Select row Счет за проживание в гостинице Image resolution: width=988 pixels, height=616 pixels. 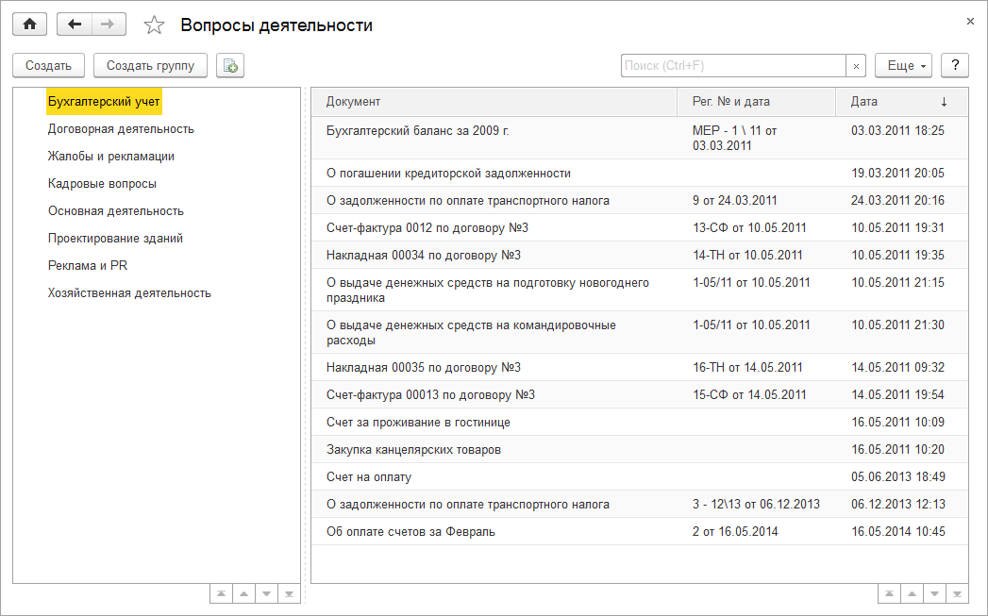(x=640, y=422)
